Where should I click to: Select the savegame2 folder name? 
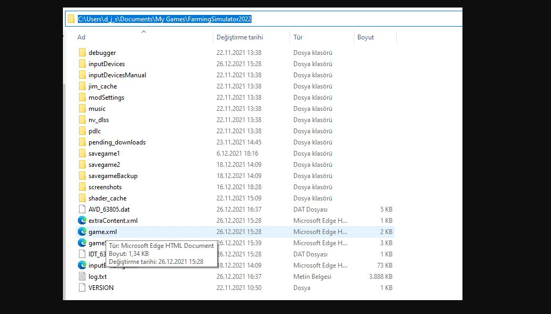[104, 165]
